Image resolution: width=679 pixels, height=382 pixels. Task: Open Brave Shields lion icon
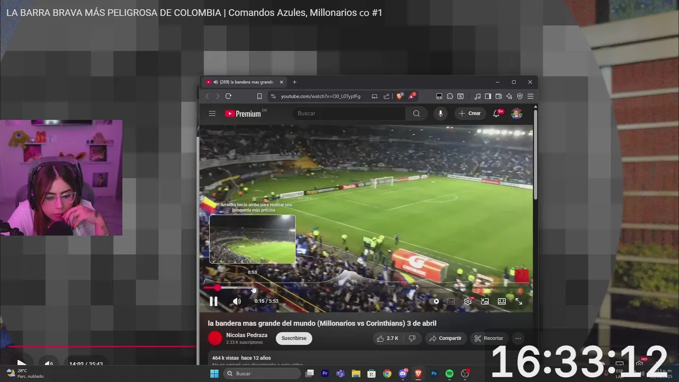point(399,96)
